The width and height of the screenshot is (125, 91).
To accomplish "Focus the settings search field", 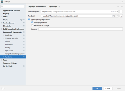I will point(13,6).
